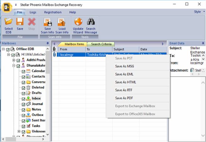Sort by the From column header
The width and height of the screenshot is (206, 142).
coord(72,49)
